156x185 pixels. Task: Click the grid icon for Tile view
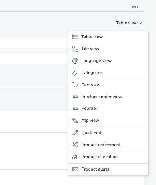coord(75,49)
